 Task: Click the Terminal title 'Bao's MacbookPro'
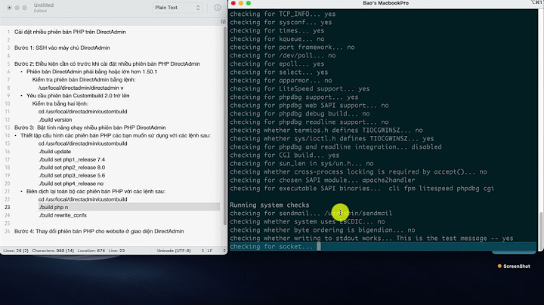386,3
